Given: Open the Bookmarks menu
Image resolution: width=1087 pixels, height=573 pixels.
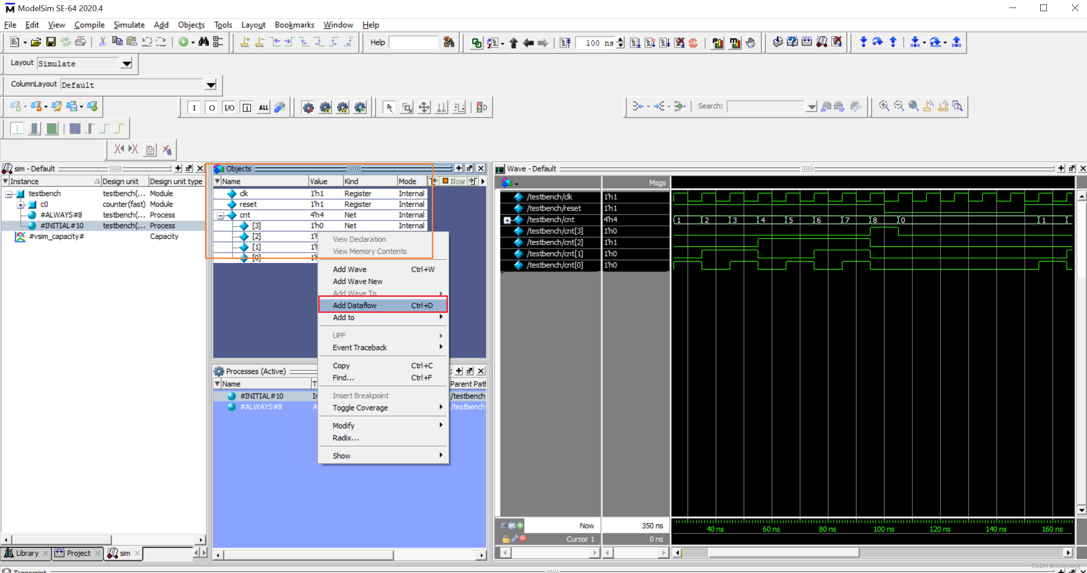Looking at the screenshot, I should [x=294, y=25].
